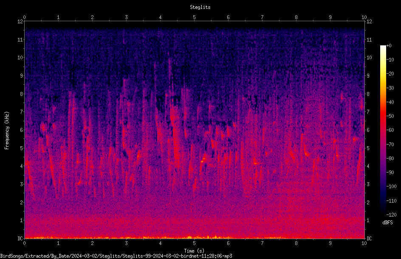Click the 10 second mark on bottom axis

tap(364, 243)
